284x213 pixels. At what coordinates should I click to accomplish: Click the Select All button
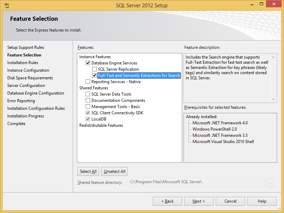[x=88, y=171]
